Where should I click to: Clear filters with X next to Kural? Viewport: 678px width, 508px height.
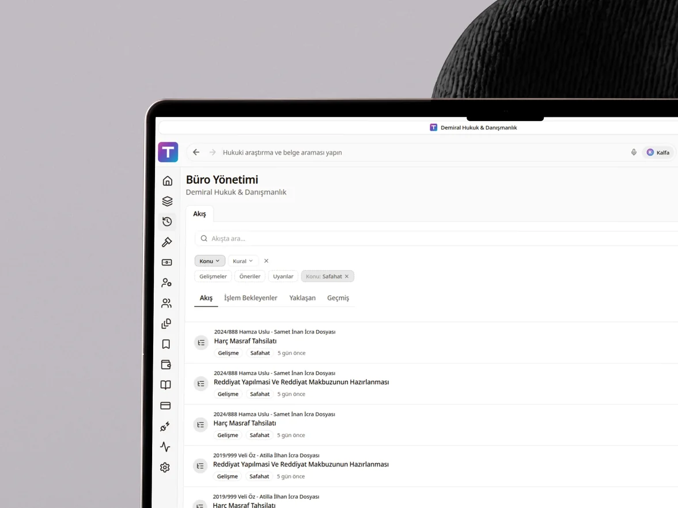click(x=266, y=261)
